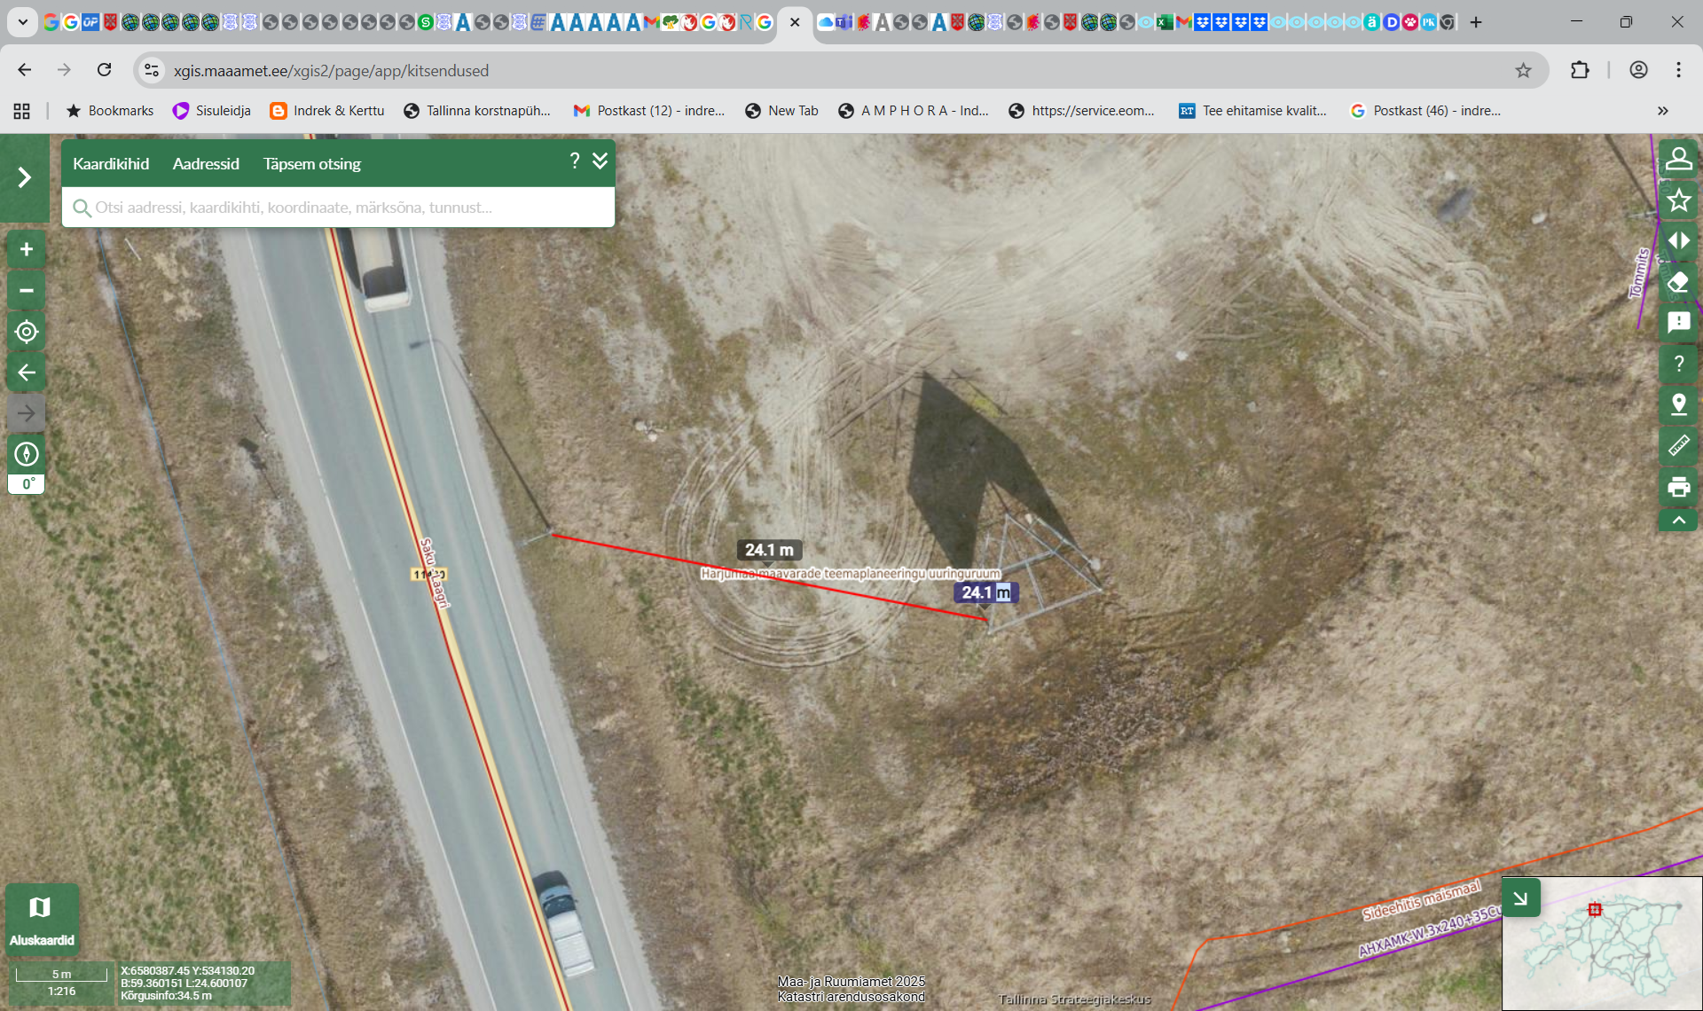Reset map rotation via compass icon

point(27,454)
